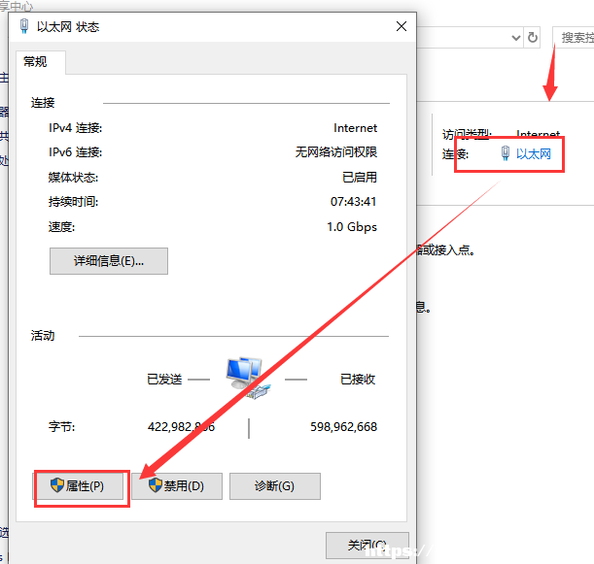The height and width of the screenshot is (564, 594).
Task: Click the 已接收 label
Action: (x=358, y=379)
